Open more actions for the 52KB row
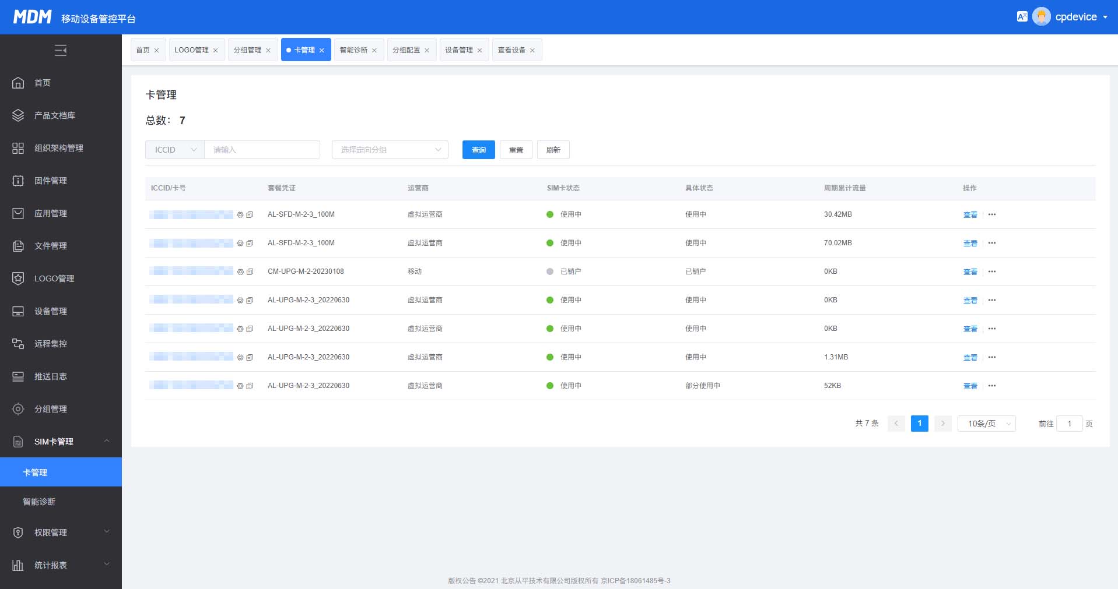The height and width of the screenshot is (589, 1118). pyautogui.click(x=992, y=386)
